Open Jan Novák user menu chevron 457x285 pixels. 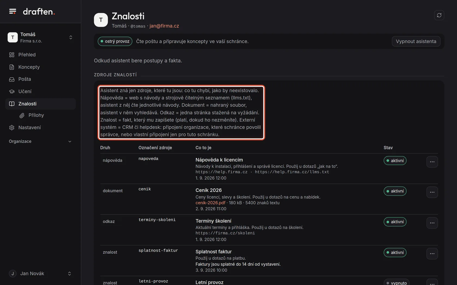pyautogui.click(x=69, y=274)
